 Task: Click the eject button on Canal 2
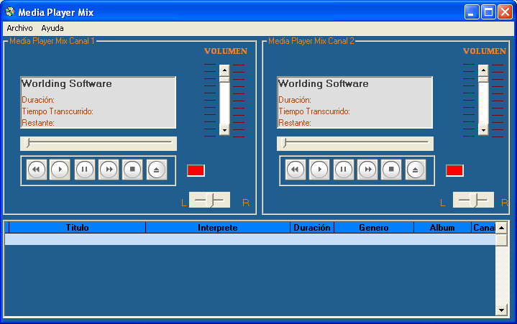[416, 170]
